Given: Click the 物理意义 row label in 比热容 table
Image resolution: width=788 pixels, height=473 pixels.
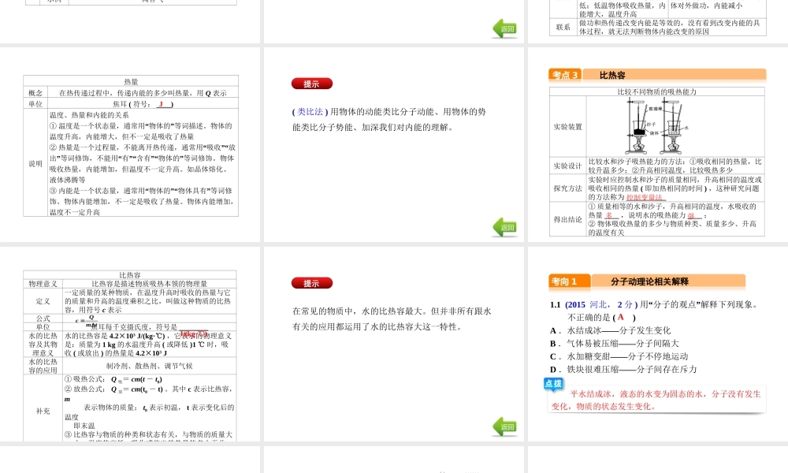Looking at the screenshot, I should coord(43,284).
